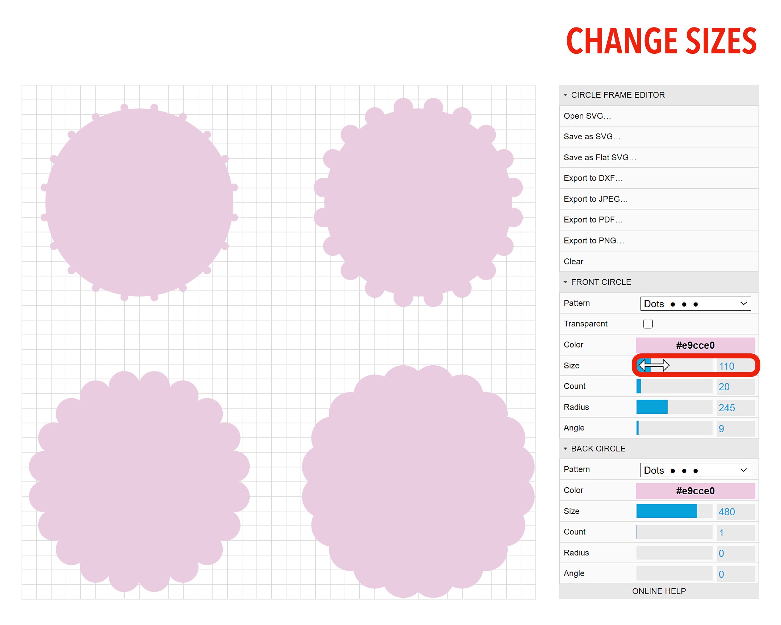Collapse the BACK CIRCLE section
Viewport: 781px width, 625px height.
pyautogui.click(x=565, y=448)
